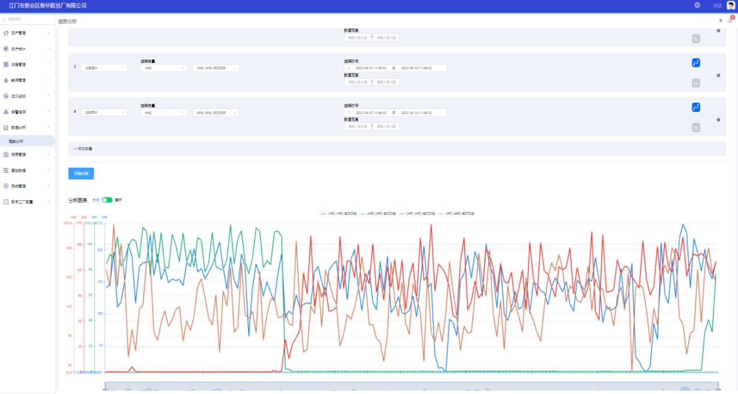This screenshot has height=394, width=738.
Task: Expand the 生产管理 sidebar menu
Action: [x=27, y=33]
